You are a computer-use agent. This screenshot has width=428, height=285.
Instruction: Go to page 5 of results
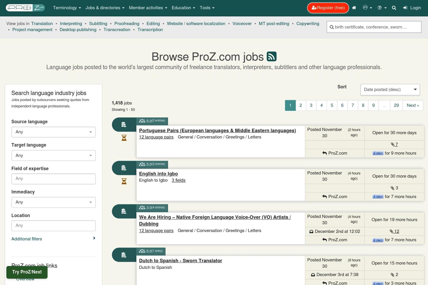point(332,105)
